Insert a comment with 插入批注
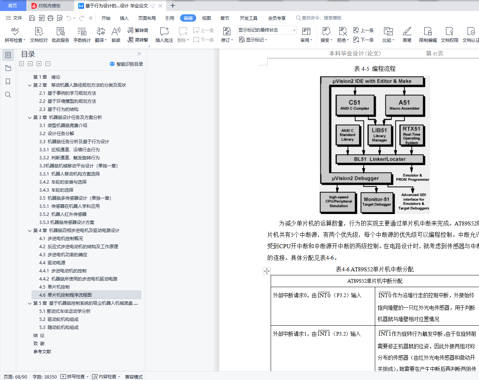 tap(164, 35)
